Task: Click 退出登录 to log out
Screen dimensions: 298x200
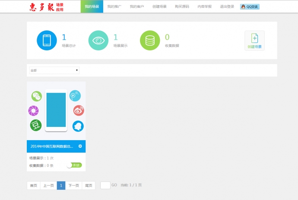Action: (227, 6)
